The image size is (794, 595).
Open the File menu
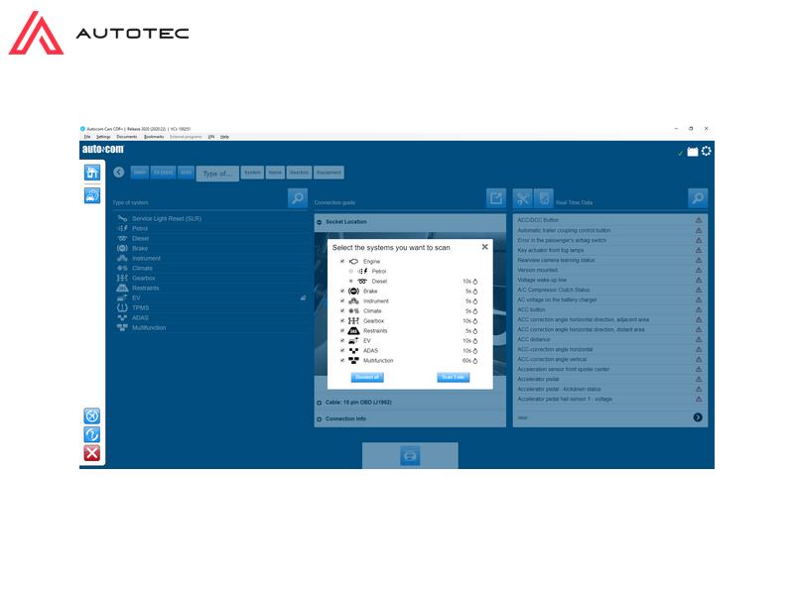pos(87,137)
